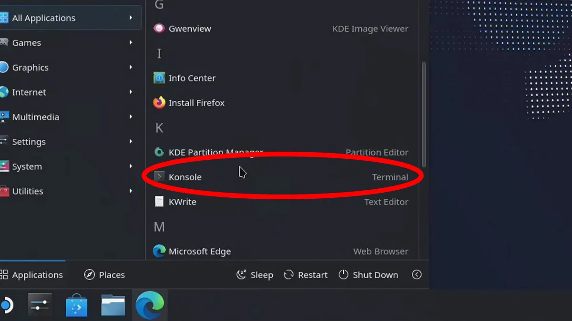Click the Sleep button
This screenshot has height=321, width=572.
[255, 275]
